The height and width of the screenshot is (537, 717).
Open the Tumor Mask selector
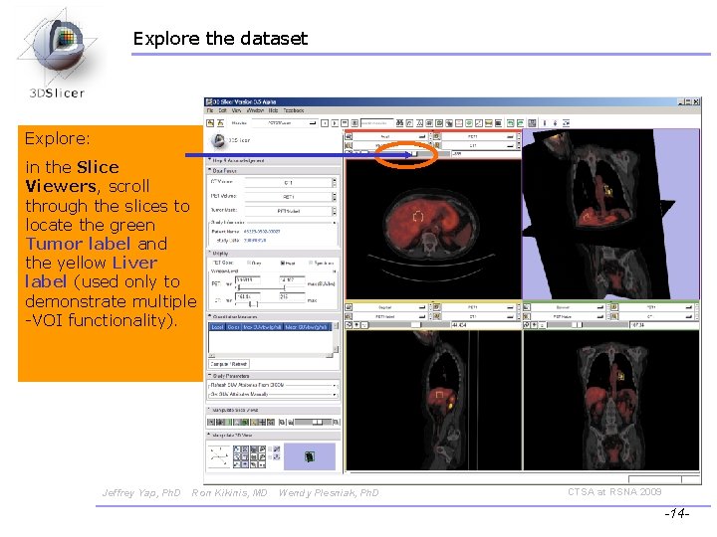click(291, 211)
